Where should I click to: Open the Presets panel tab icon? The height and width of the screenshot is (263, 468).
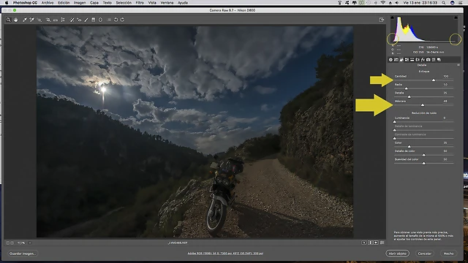tap(434, 60)
